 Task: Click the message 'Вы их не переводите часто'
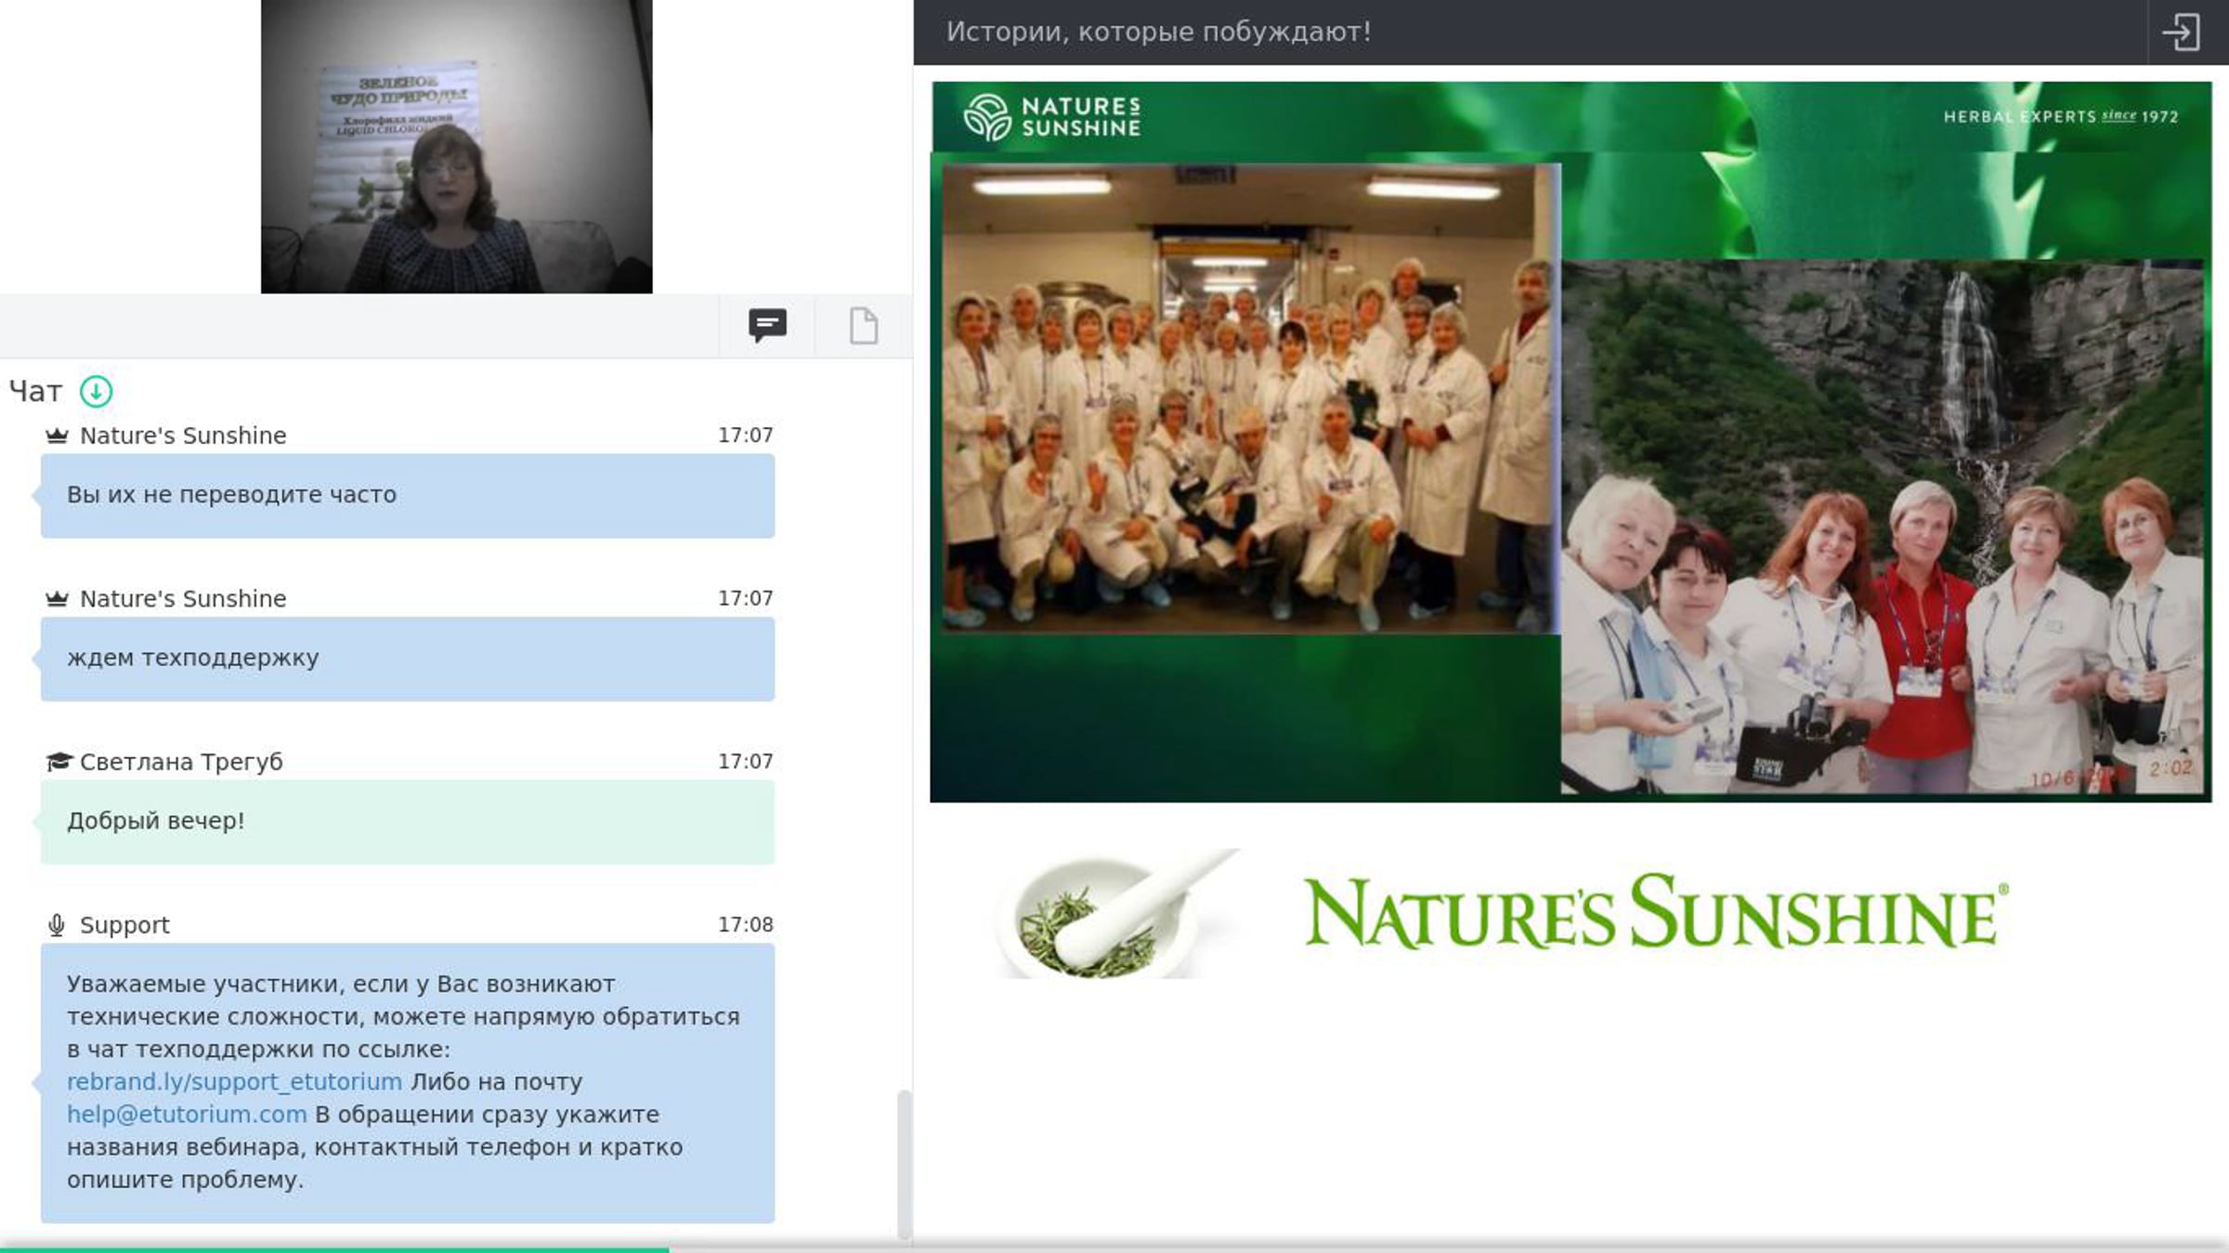point(408,496)
